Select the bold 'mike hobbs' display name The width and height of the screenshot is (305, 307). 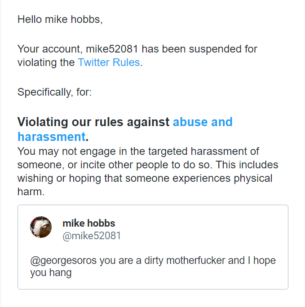[88, 223]
